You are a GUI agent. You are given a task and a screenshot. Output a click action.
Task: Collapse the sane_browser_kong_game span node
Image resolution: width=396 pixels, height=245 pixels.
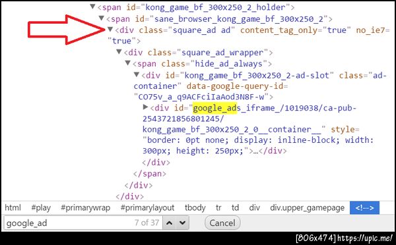click(101, 18)
